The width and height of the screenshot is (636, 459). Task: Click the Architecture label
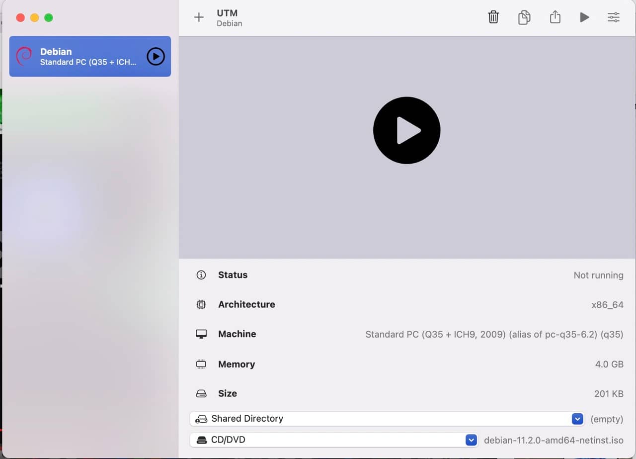tap(246, 304)
